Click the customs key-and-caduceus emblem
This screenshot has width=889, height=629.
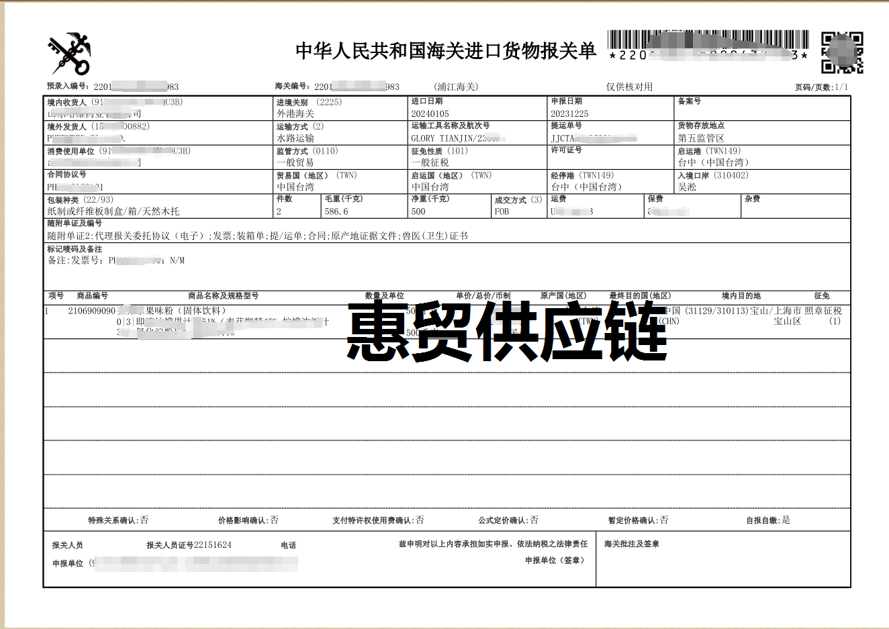click(x=68, y=54)
